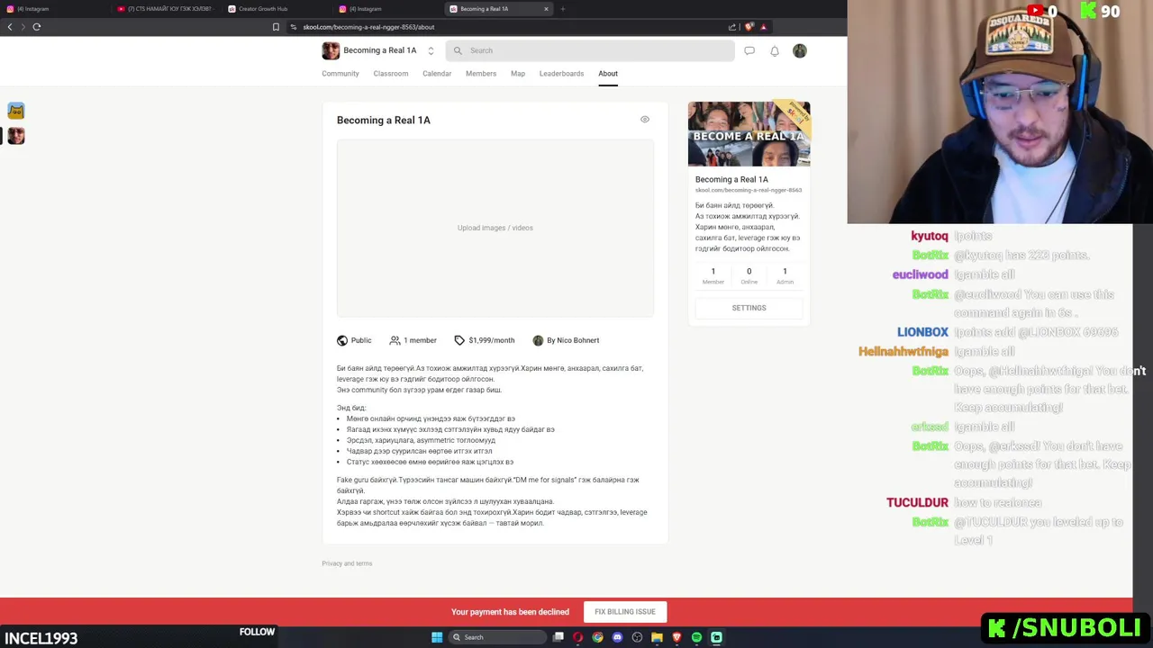Switch to the Community tab
Viewport: 1153px width, 648px height.
click(340, 74)
